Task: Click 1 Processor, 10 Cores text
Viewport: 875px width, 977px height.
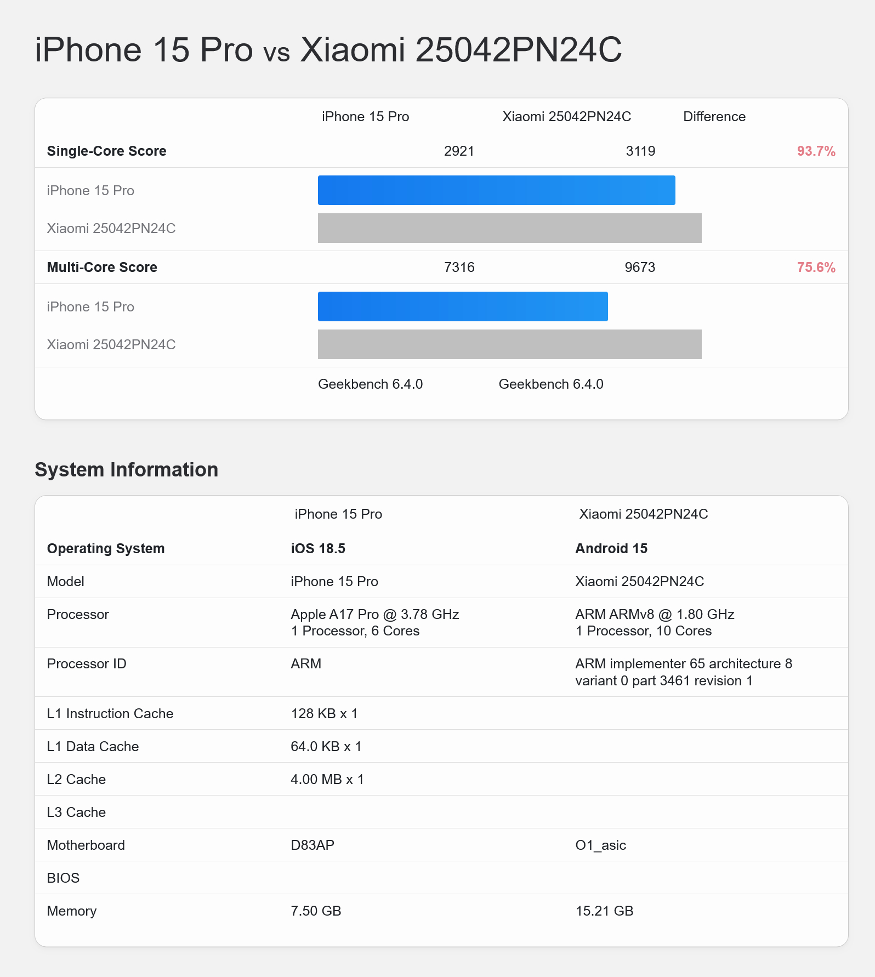Action: (644, 631)
